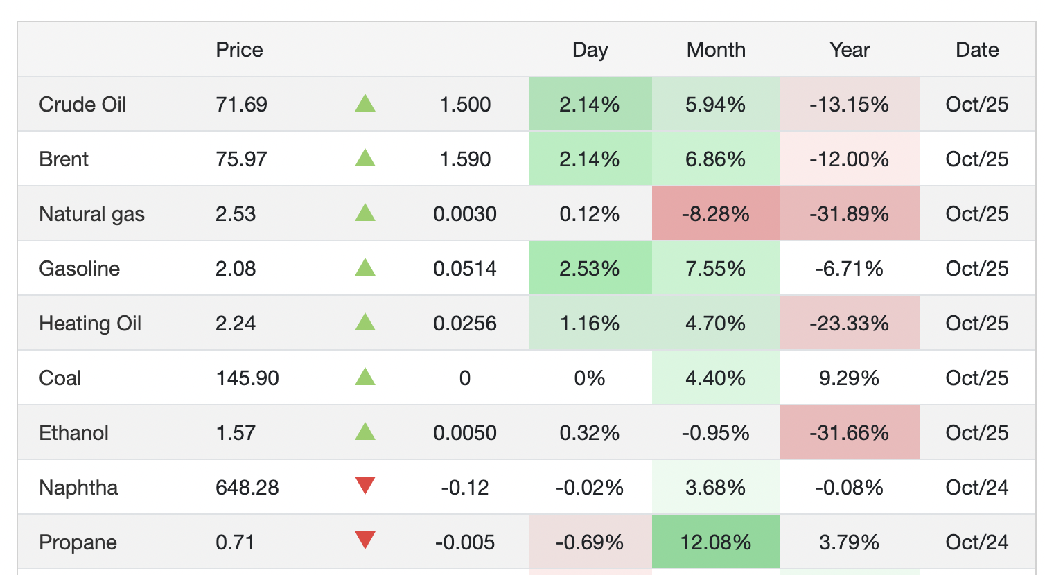This screenshot has height=575, width=1045.
Task: Click Naphtha date Oct/24
Action: [x=977, y=488]
